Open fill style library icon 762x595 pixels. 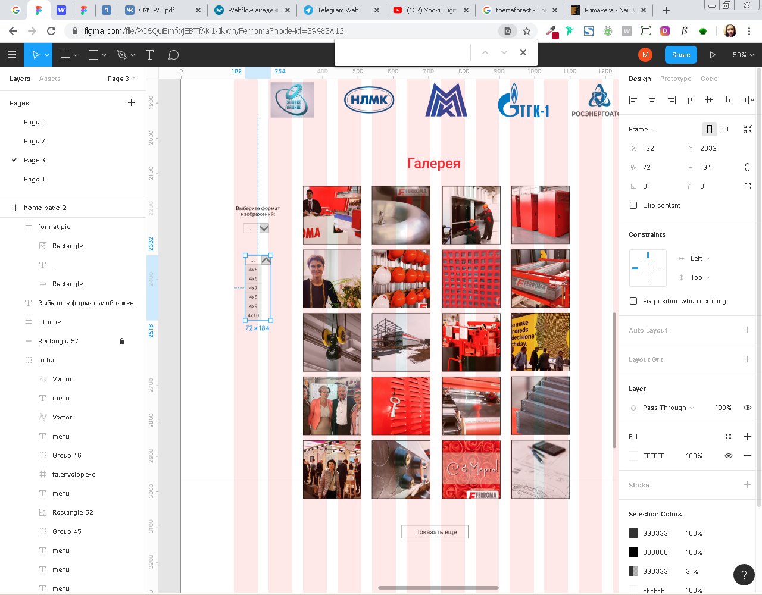[728, 437]
